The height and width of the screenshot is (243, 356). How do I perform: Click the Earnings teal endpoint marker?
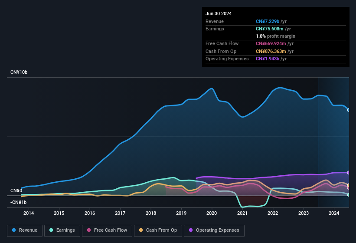point(349,195)
